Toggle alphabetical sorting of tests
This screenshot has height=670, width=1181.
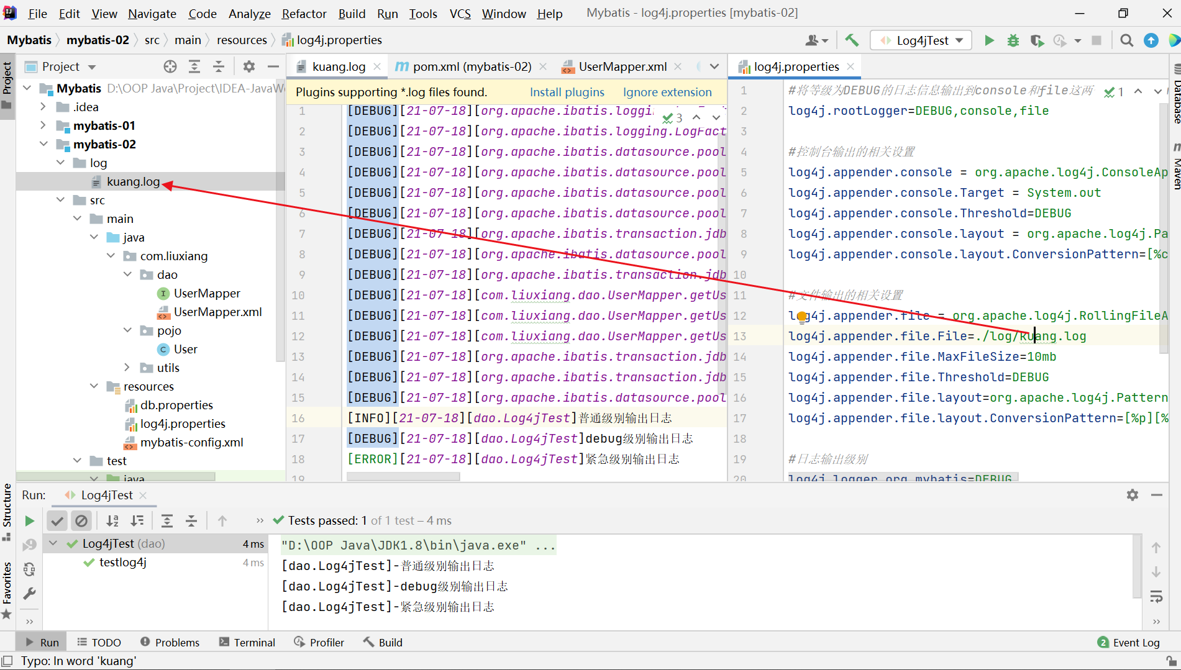click(x=112, y=521)
